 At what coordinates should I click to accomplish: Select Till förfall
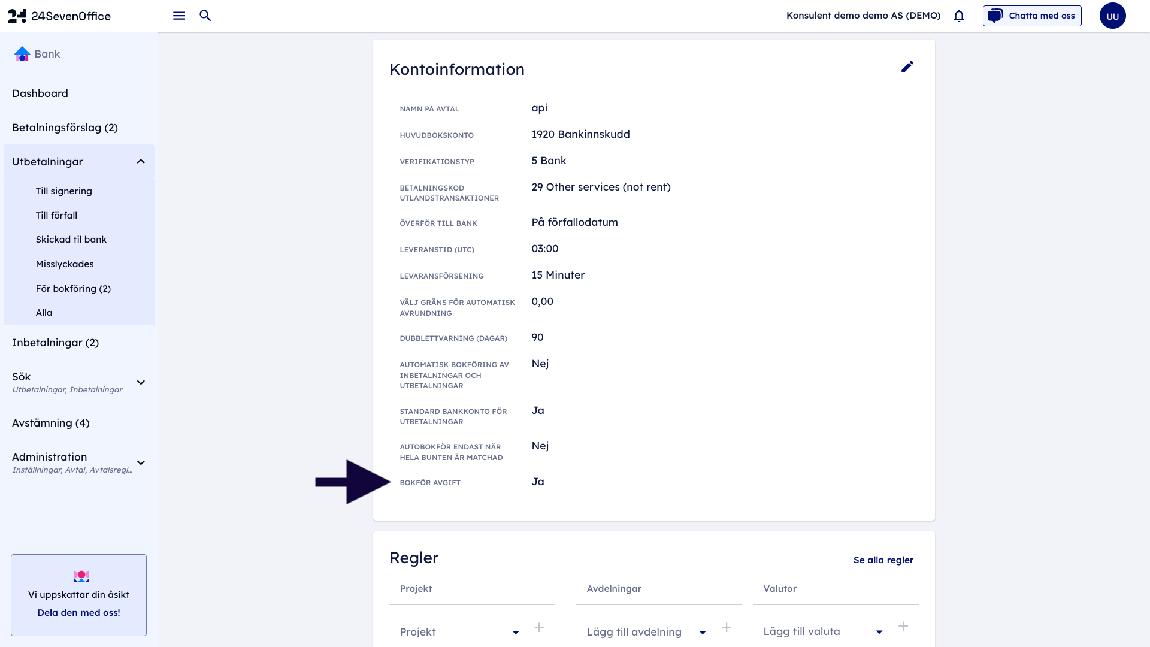point(56,216)
